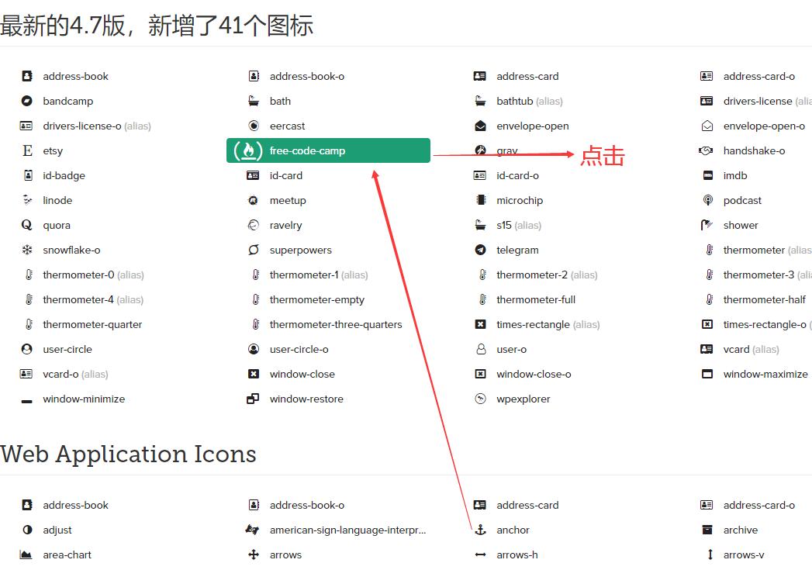Click the user-circle-o link
The width and height of the screenshot is (812, 570).
tap(299, 349)
